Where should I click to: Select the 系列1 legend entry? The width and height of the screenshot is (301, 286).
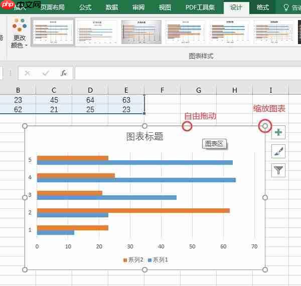(158, 260)
